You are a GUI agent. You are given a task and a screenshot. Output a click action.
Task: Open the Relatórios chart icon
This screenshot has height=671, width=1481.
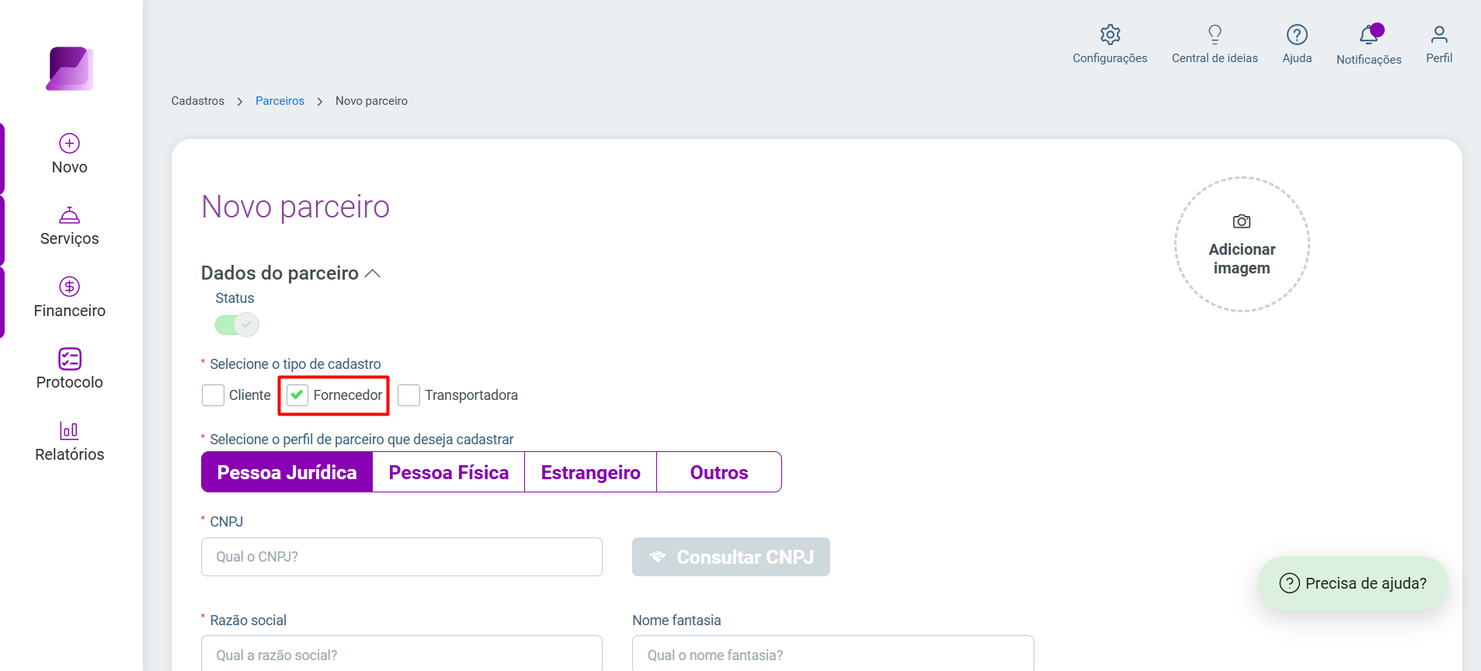[70, 430]
